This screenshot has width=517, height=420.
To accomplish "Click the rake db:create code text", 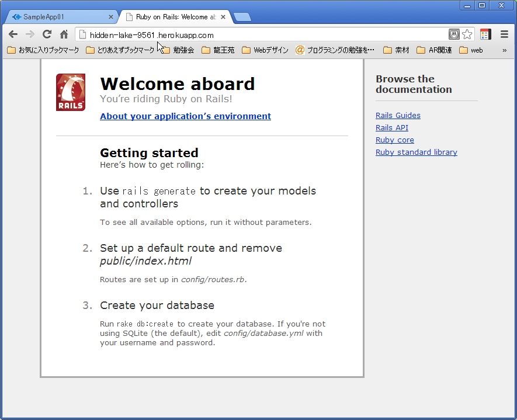I will click(145, 324).
